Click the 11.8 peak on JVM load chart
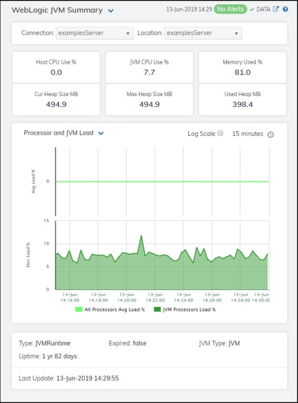This screenshot has width=298, height=403. (x=141, y=235)
